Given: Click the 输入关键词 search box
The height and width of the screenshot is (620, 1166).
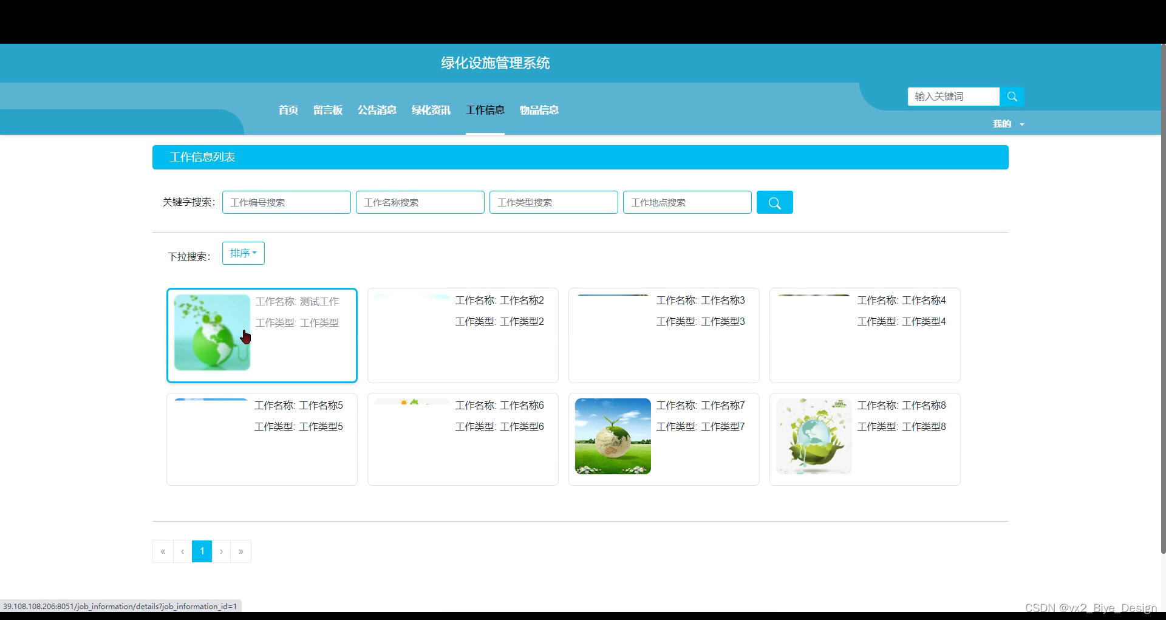Looking at the screenshot, I should pyautogui.click(x=953, y=96).
